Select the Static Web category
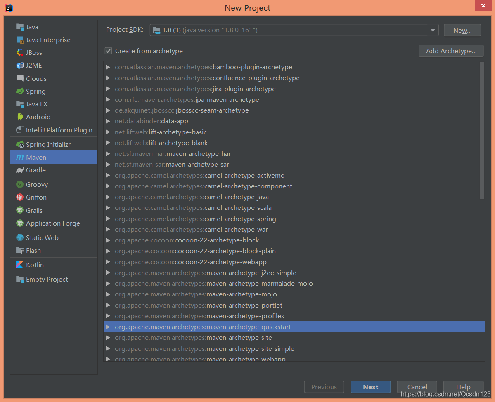This screenshot has height=402, width=495. click(54, 238)
